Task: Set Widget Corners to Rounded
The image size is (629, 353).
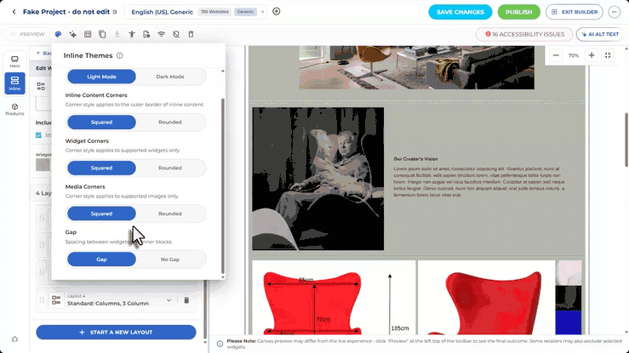Action: point(170,168)
